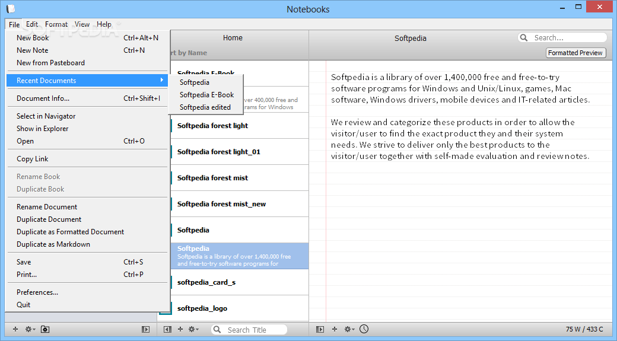Select note Softpedia forest light_01
Screen dimensions: 617x341
(239, 152)
